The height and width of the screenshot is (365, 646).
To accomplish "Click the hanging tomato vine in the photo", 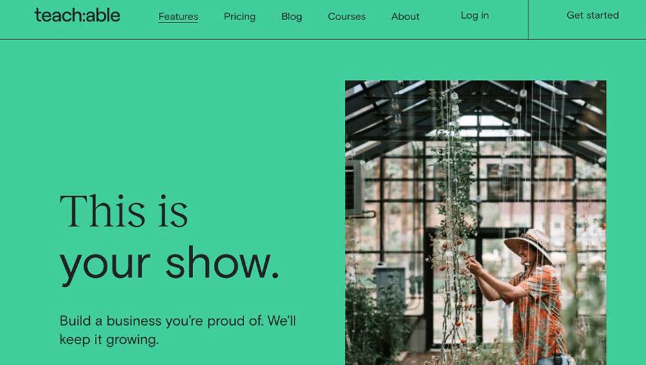I will pyautogui.click(x=454, y=222).
